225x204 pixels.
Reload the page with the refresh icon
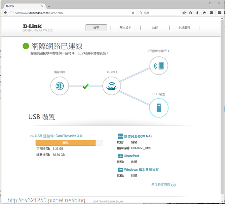pos(133,13)
